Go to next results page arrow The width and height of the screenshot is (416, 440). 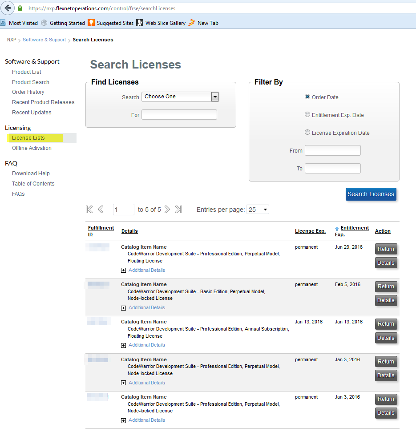click(x=167, y=210)
